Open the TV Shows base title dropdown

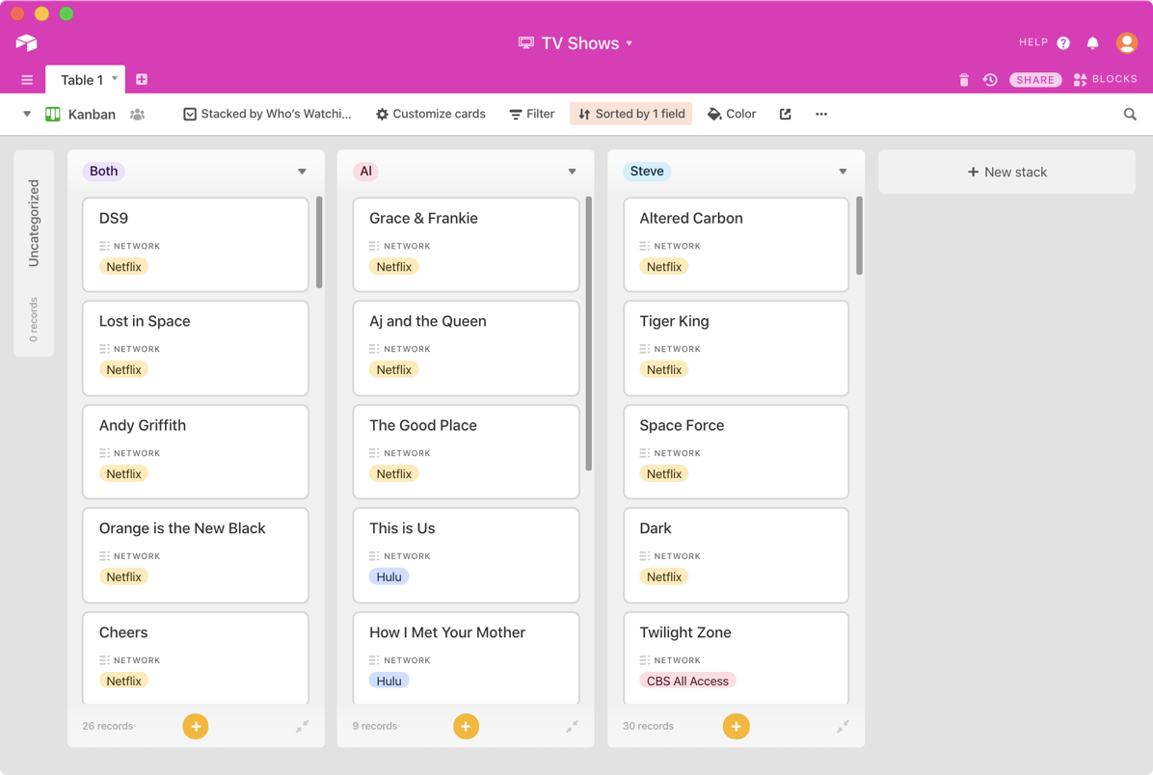pos(576,43)
